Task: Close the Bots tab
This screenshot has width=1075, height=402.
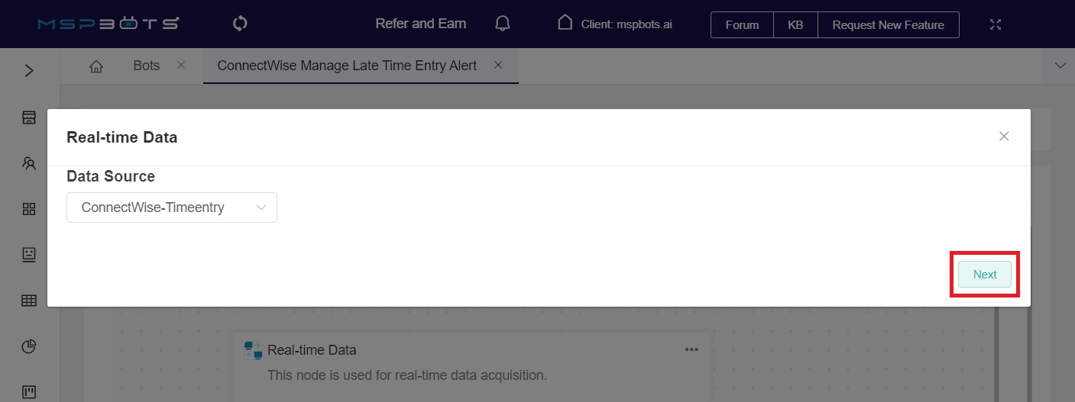Action: coord(181,65)
